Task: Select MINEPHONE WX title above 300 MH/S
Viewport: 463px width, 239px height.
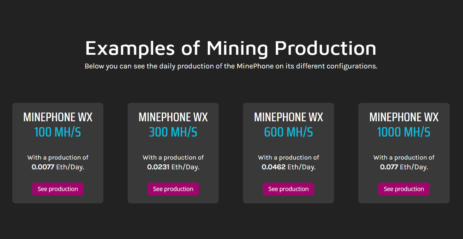Action: tap(173, 117)
